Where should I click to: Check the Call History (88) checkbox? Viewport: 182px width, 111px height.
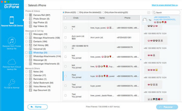[26, 45]
